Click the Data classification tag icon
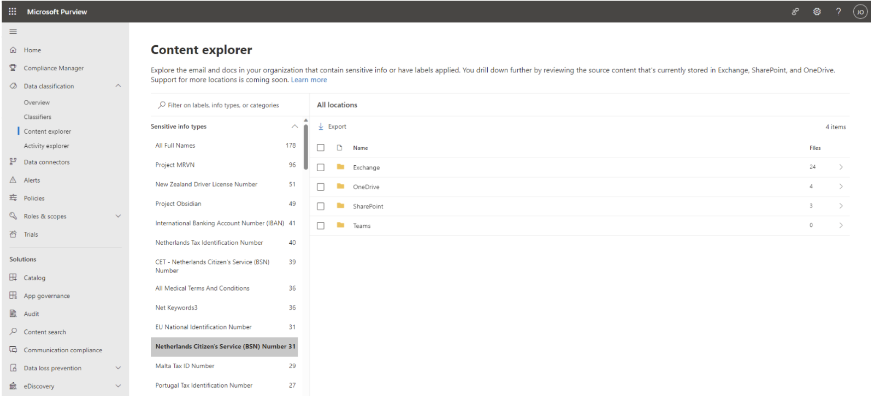The height and width of the screenshot is (396, 874). tap(13, 86)
